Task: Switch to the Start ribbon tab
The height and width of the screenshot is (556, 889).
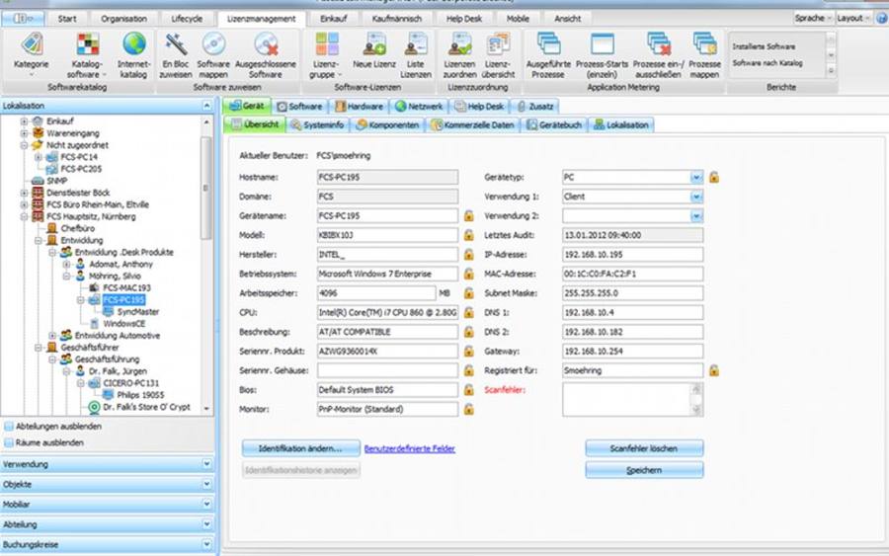Action: tap(67, 19)
